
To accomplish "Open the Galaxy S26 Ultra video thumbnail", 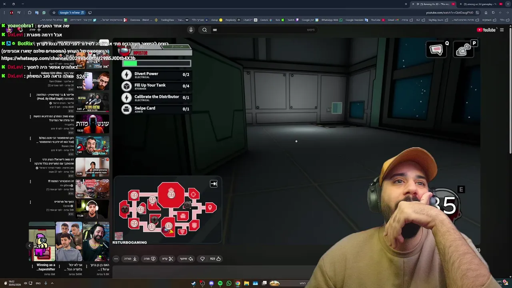I will pos(92,80).
